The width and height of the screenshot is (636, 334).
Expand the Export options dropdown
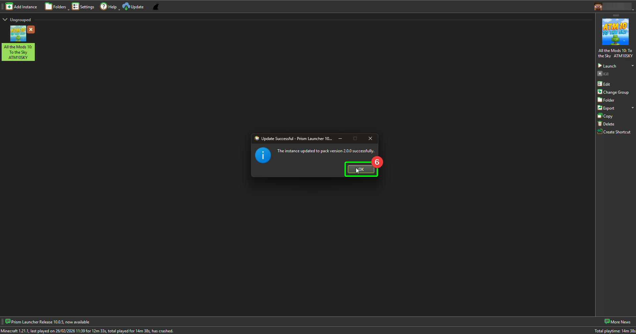[x=633, y=108]
